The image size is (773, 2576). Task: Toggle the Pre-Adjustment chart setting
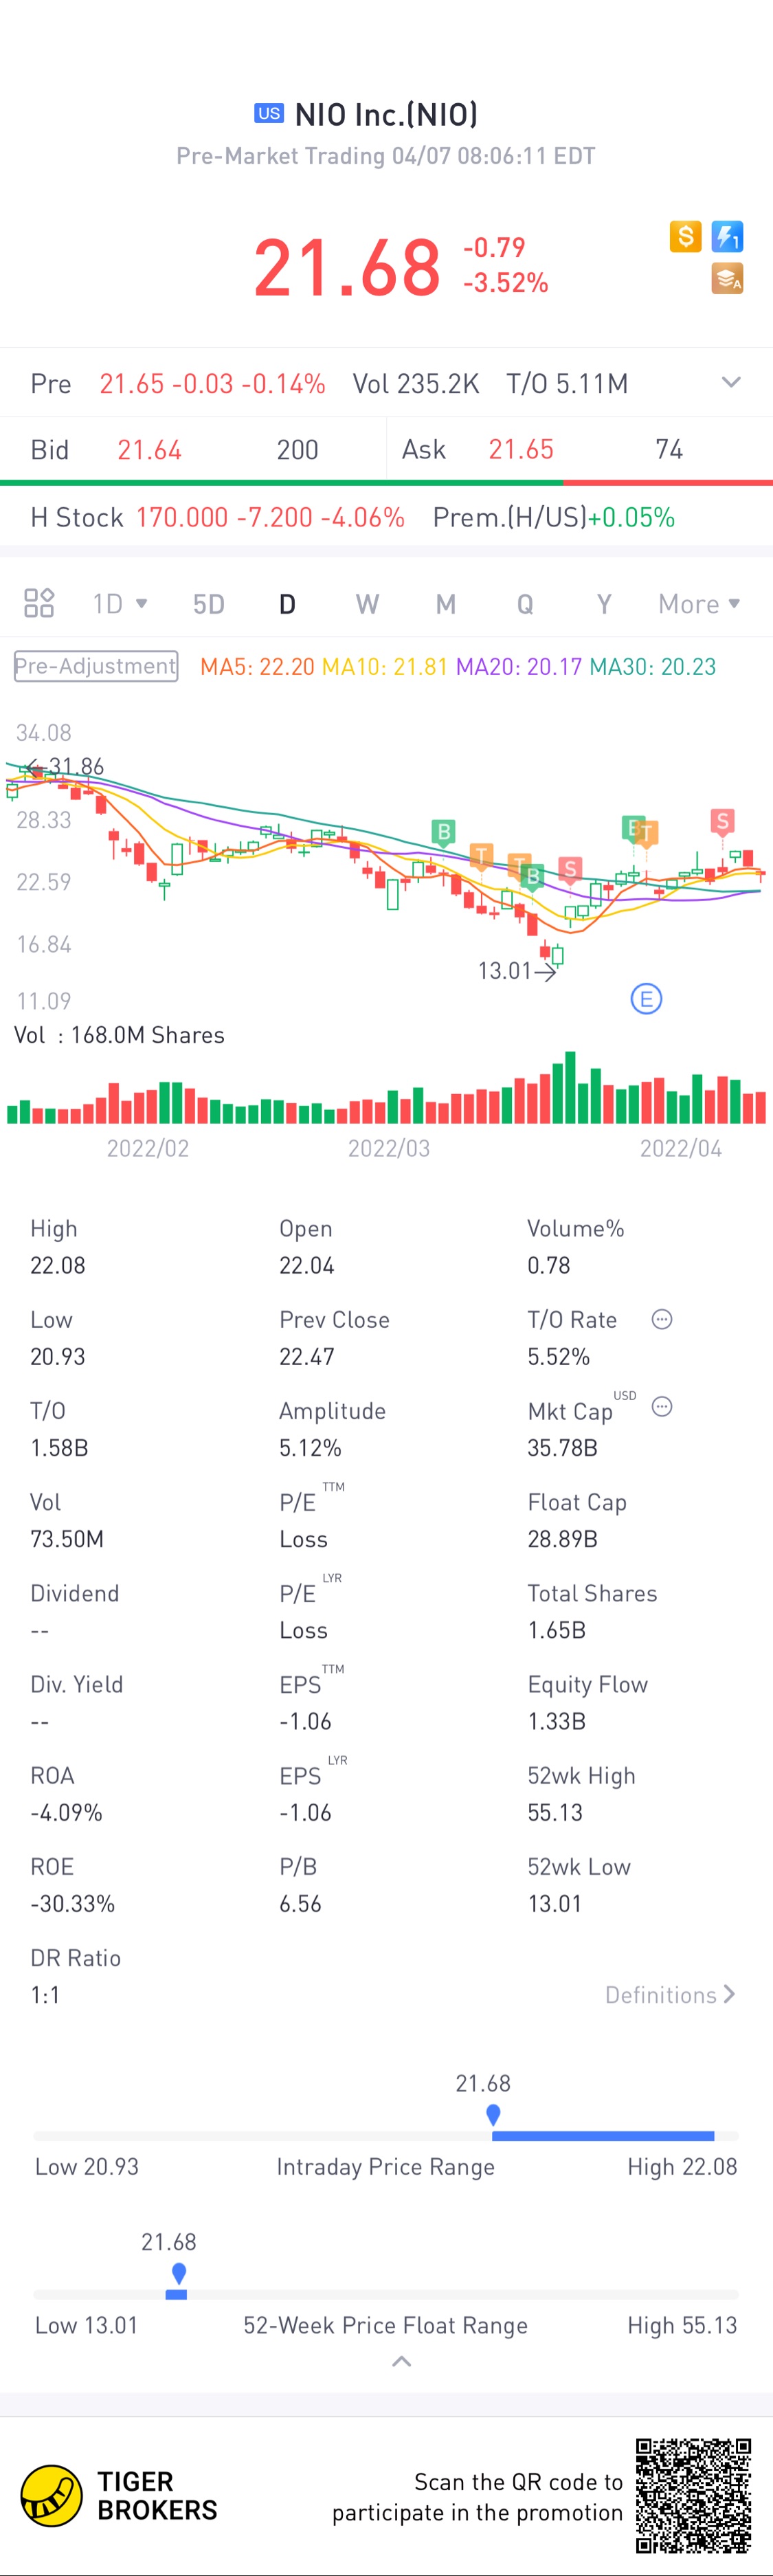pyautogui.click(x=96, y=666)
